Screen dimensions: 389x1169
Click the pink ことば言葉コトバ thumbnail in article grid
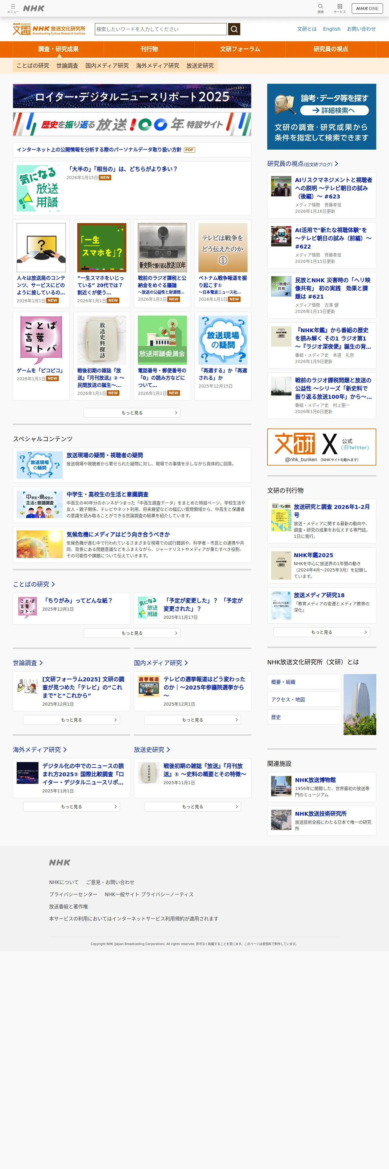[41, 341]
